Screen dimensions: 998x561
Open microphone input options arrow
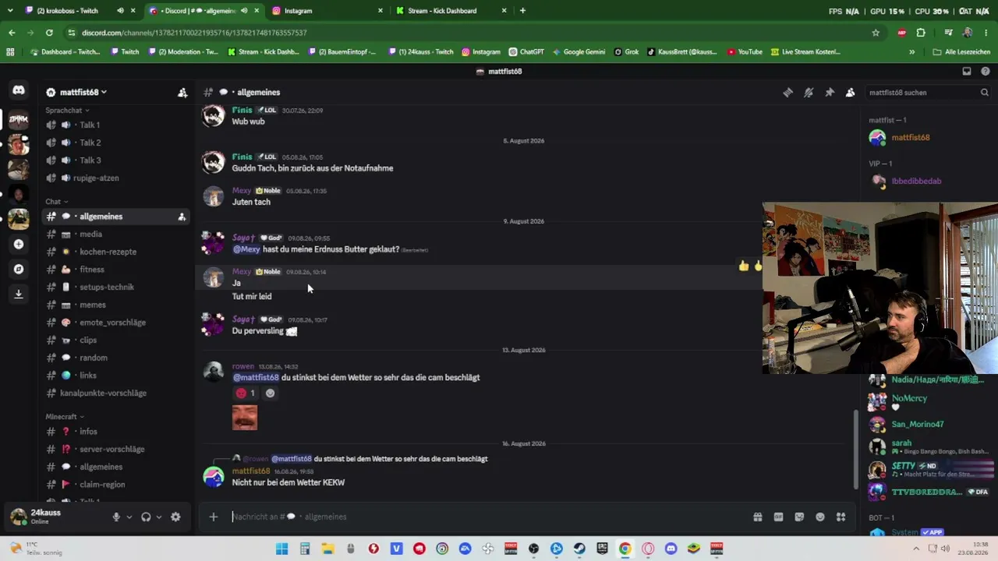point(129,517)
